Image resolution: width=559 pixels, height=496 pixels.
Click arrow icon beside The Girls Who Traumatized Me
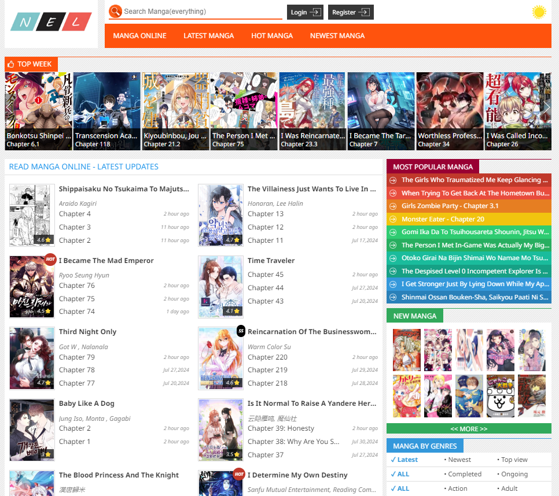coord(393,180)
